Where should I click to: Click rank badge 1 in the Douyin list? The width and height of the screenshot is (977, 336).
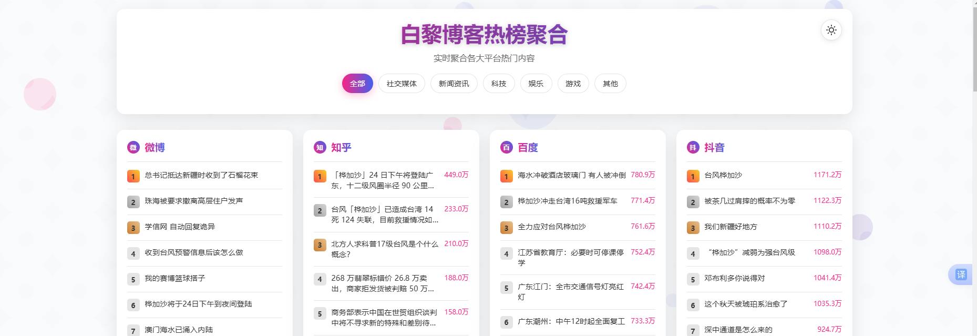[x=693, y=176]
